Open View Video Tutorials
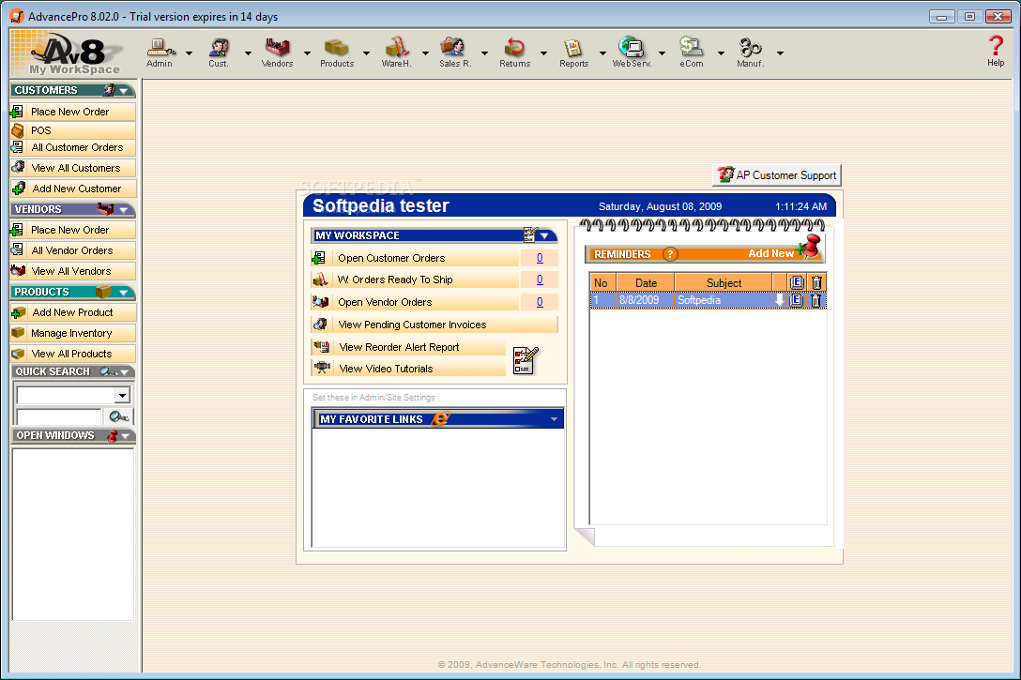This screenshot has height=680, width=1021. pyautogui.click(x=408, y=369)
